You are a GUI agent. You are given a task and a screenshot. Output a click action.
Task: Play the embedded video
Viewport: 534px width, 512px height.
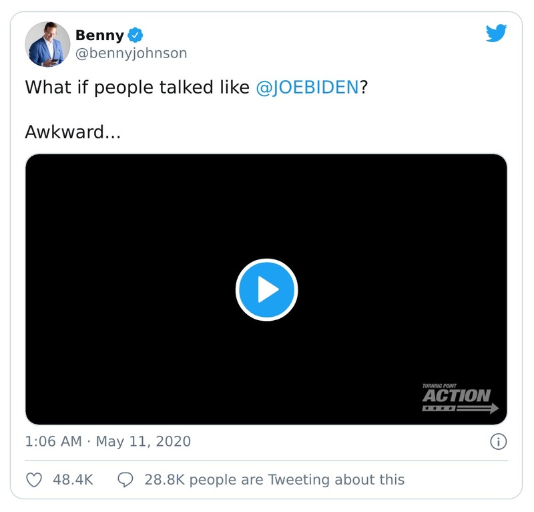pos(266,289)
